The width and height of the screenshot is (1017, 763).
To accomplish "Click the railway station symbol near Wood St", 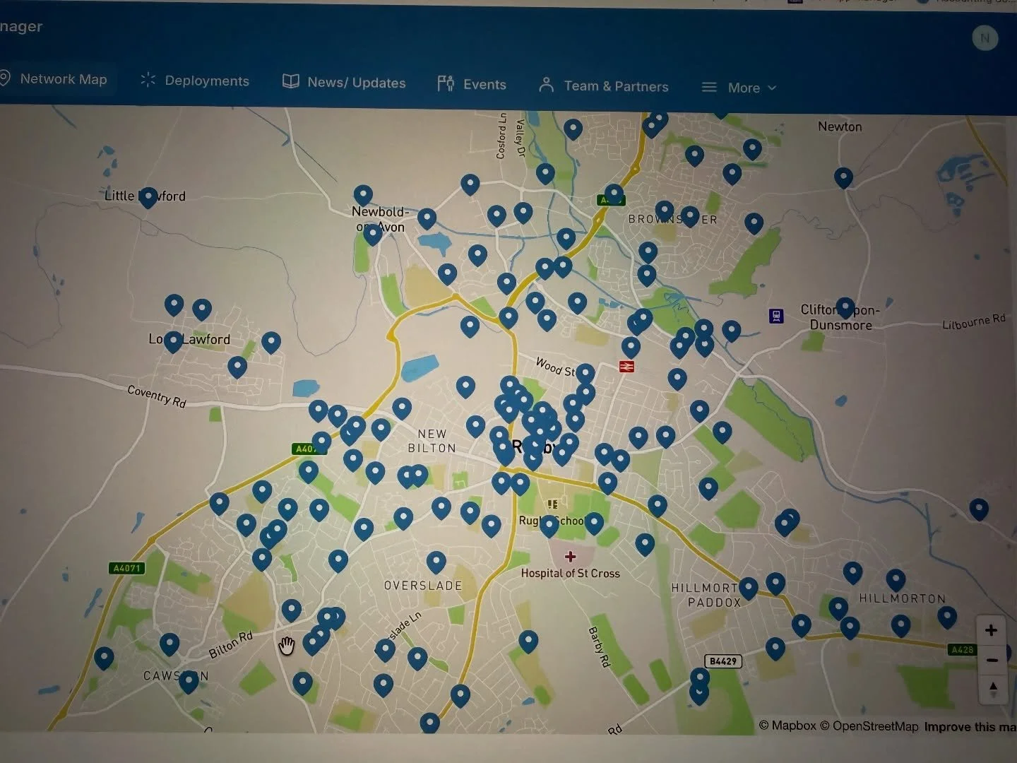I will (x=626, y=366).
